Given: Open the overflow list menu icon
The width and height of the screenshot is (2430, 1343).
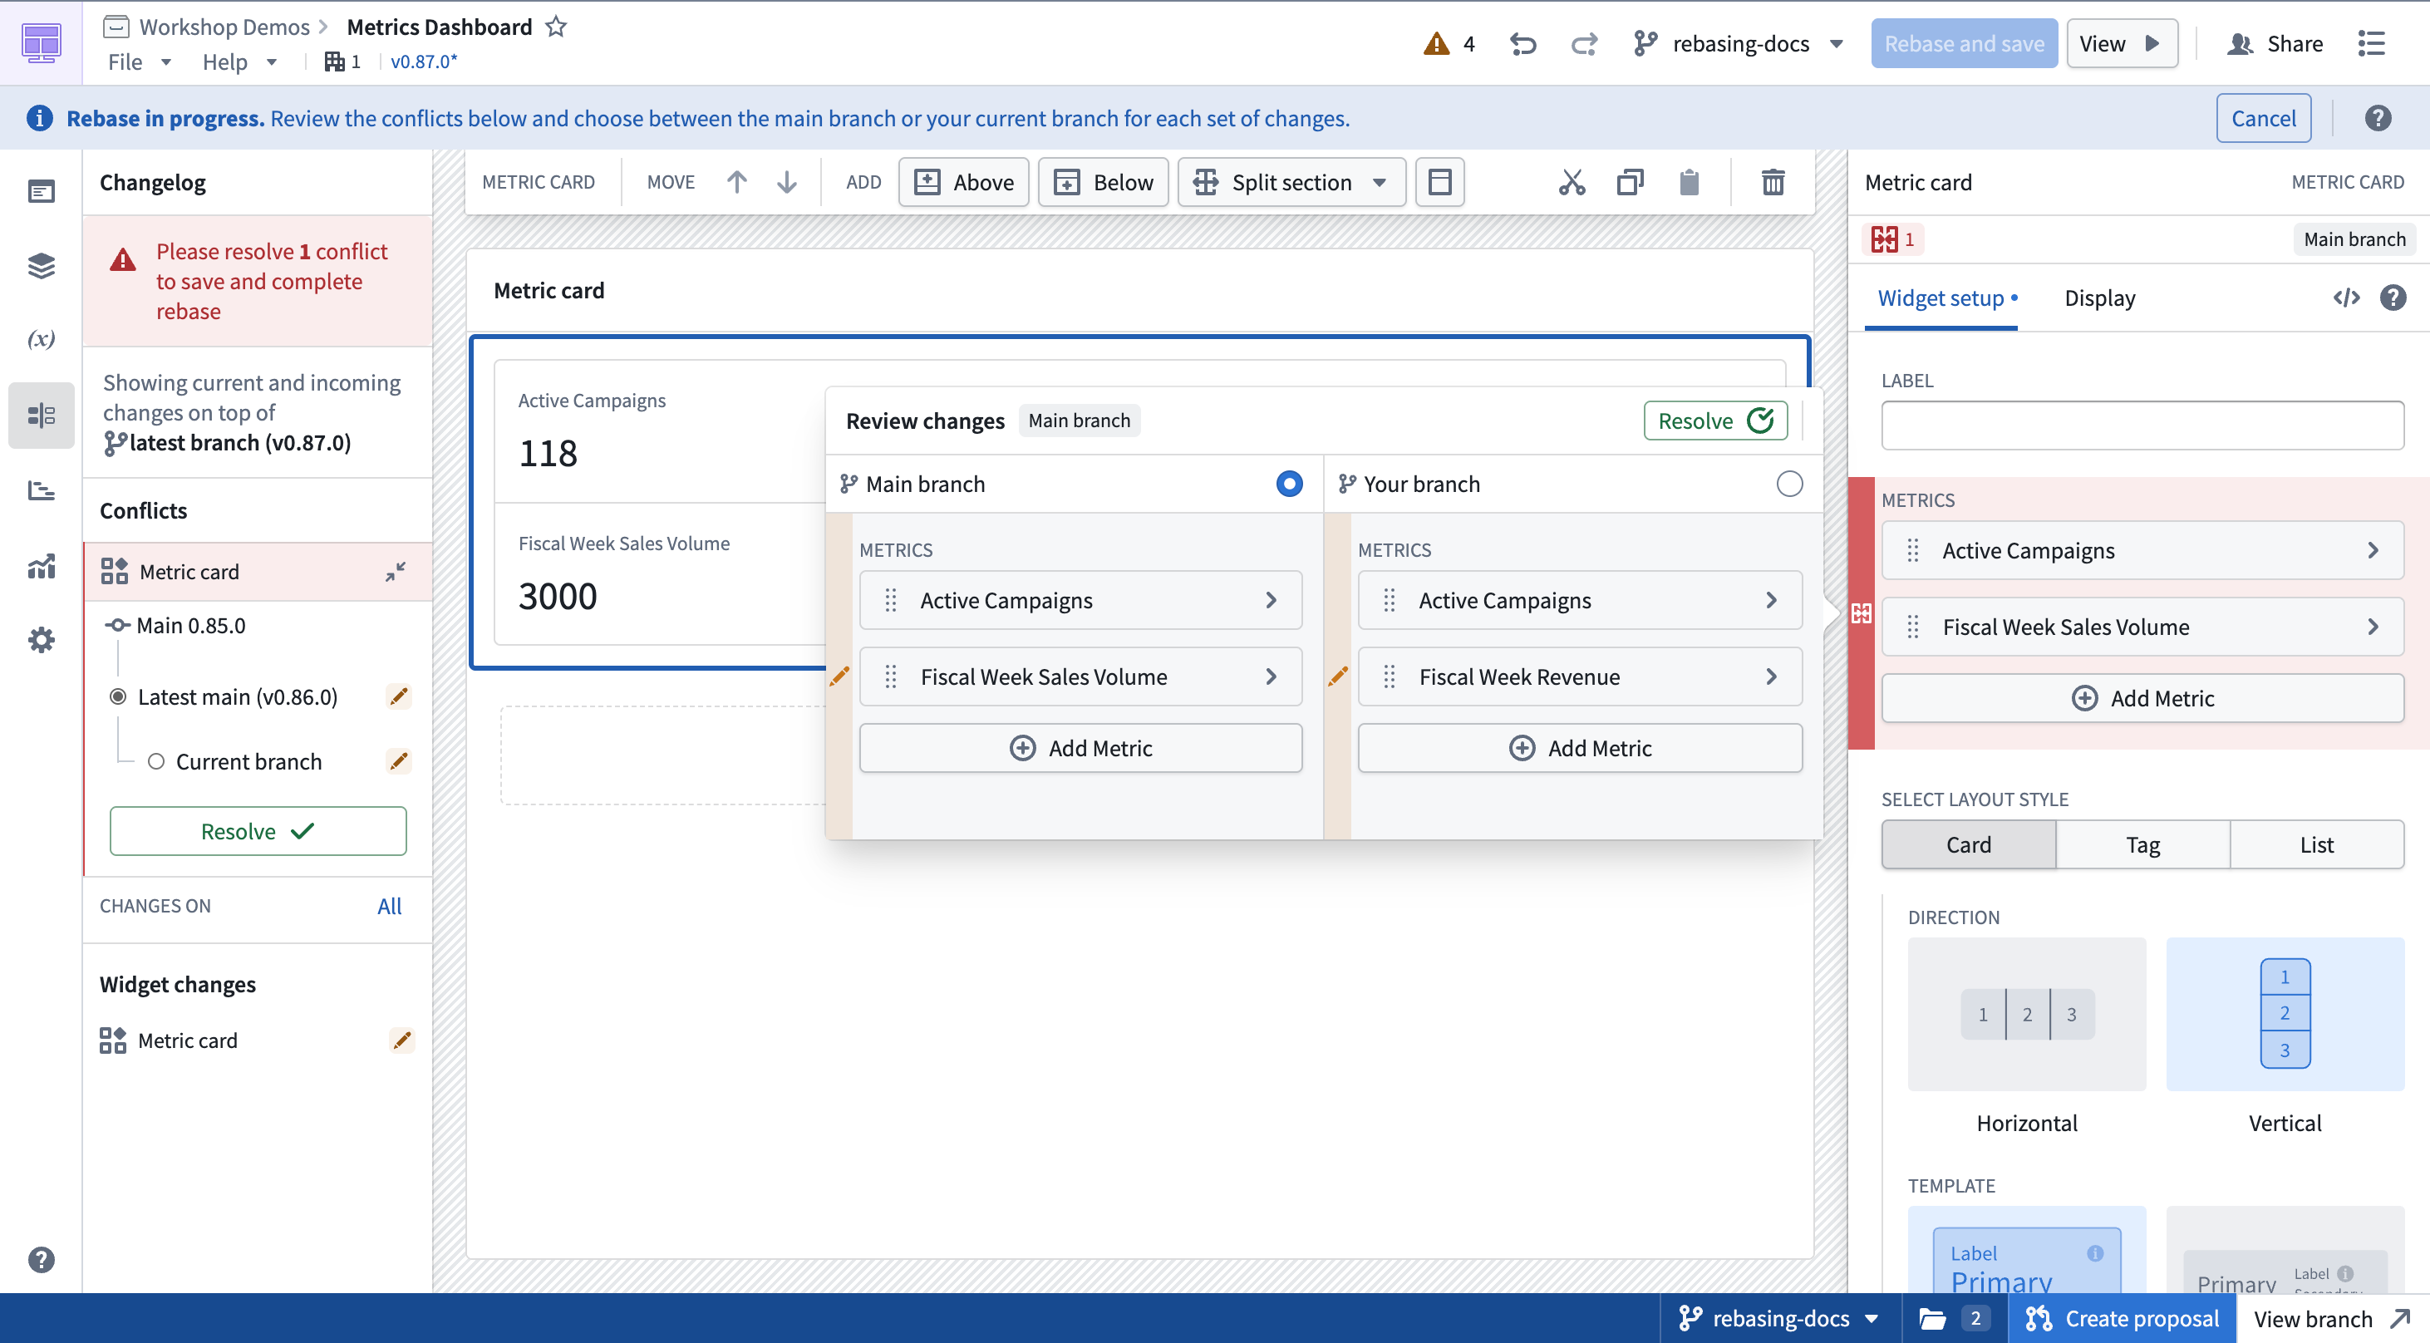Looking at the screenshot, I should [x=2372, y=43].
